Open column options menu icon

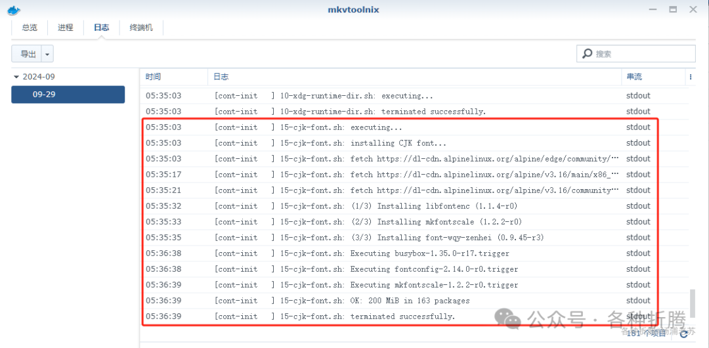coord(691,77)
